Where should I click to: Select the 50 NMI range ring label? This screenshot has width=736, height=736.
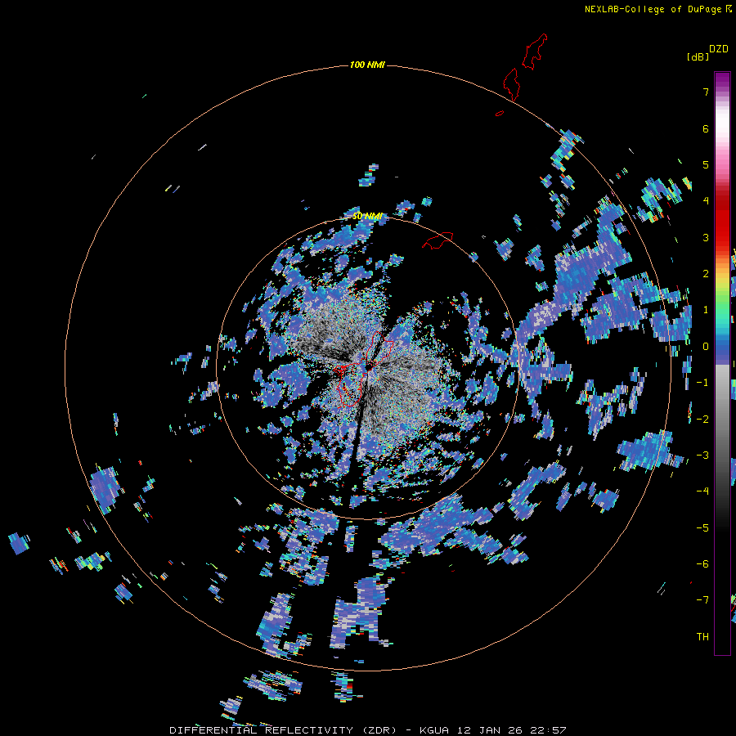(367, 217)
